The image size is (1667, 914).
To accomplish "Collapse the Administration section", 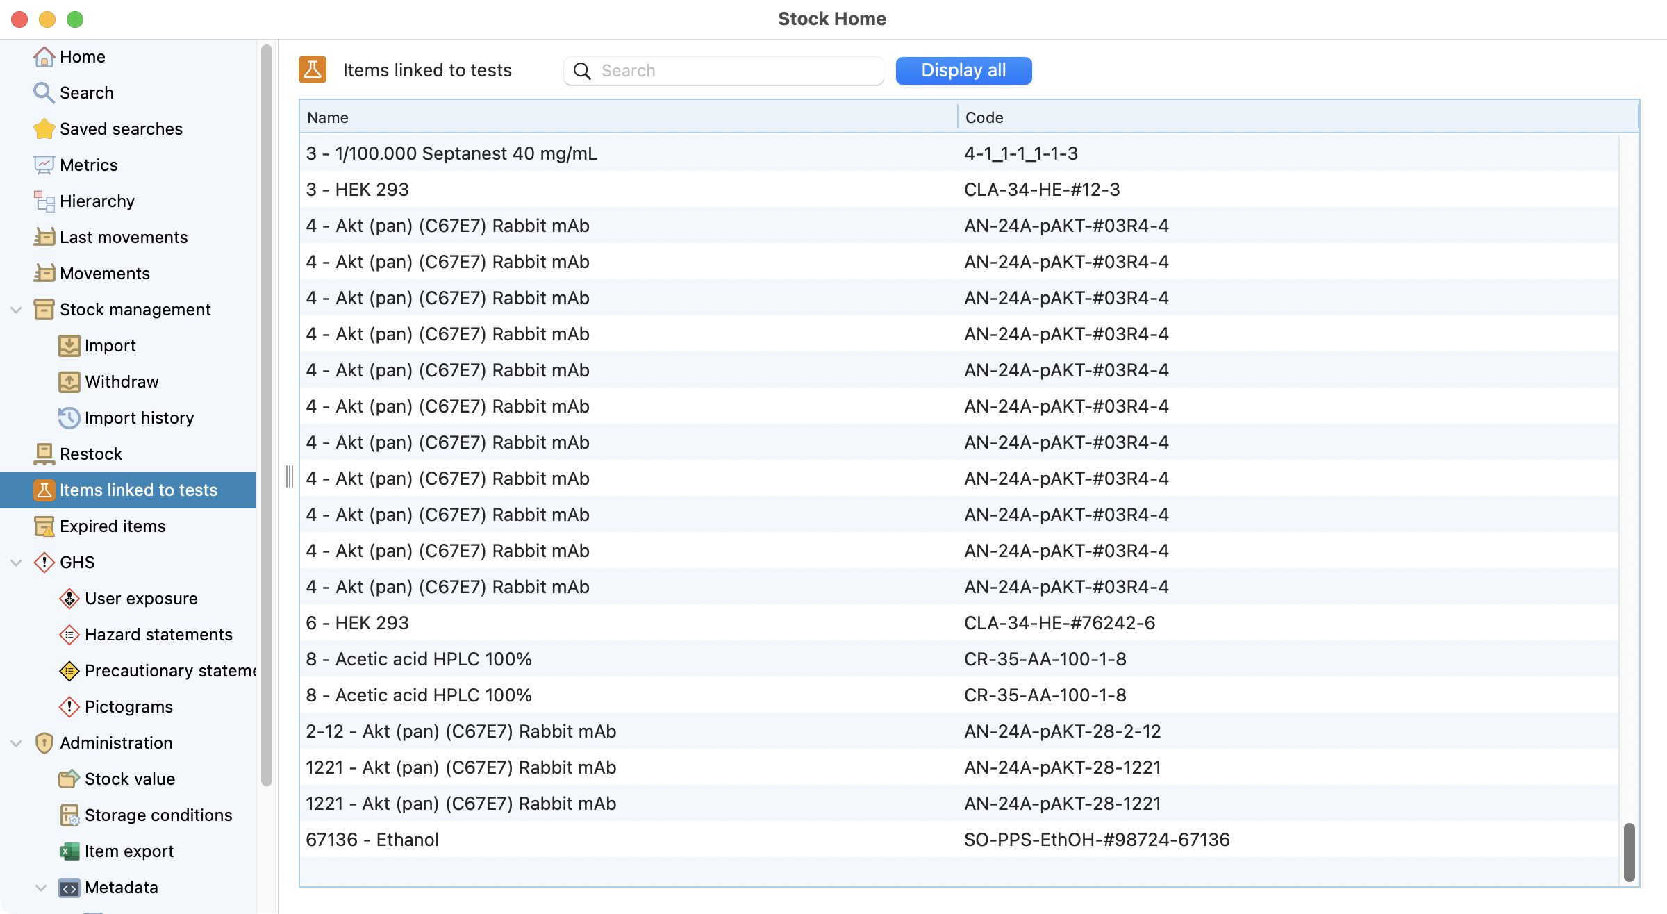I will (x=17, y=743).
